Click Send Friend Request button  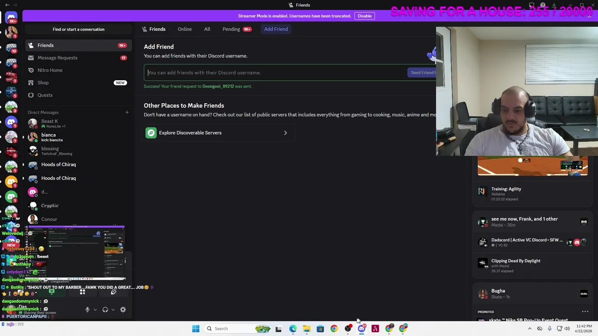tap(422, 72)
